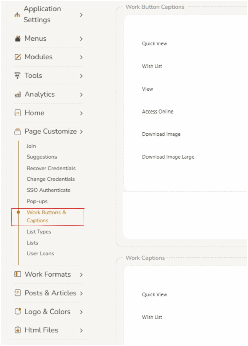Click the Tools sidebar icon

click(x=18, y=76)
